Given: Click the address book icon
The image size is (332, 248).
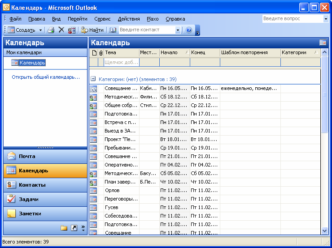Looking at the screenshot, I should point(113,30).
